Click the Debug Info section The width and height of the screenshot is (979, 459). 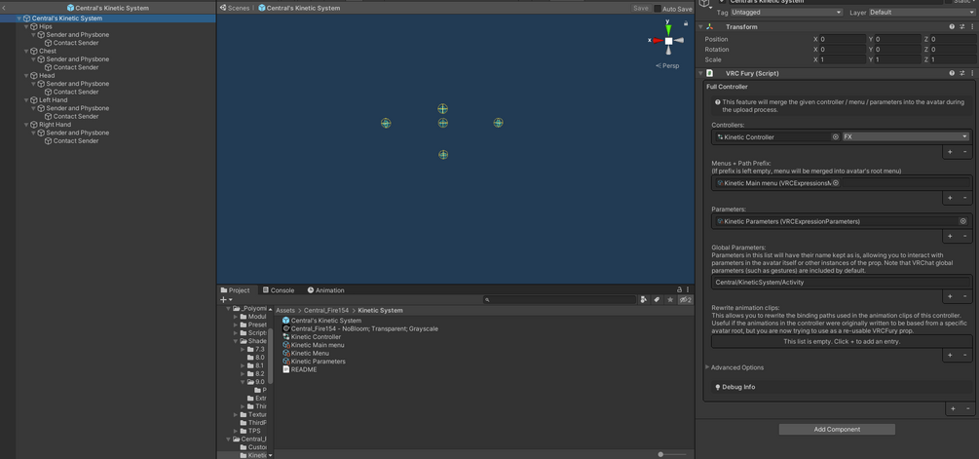pyautogui.click(x=842, y=387)
